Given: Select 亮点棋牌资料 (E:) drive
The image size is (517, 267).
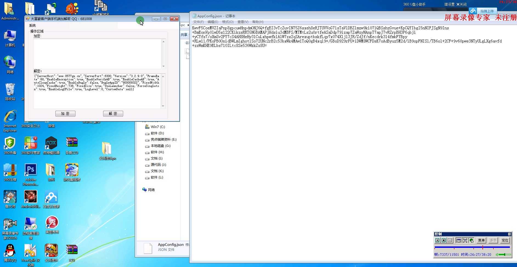Looking at the screenshot, I should pos(161,140).
